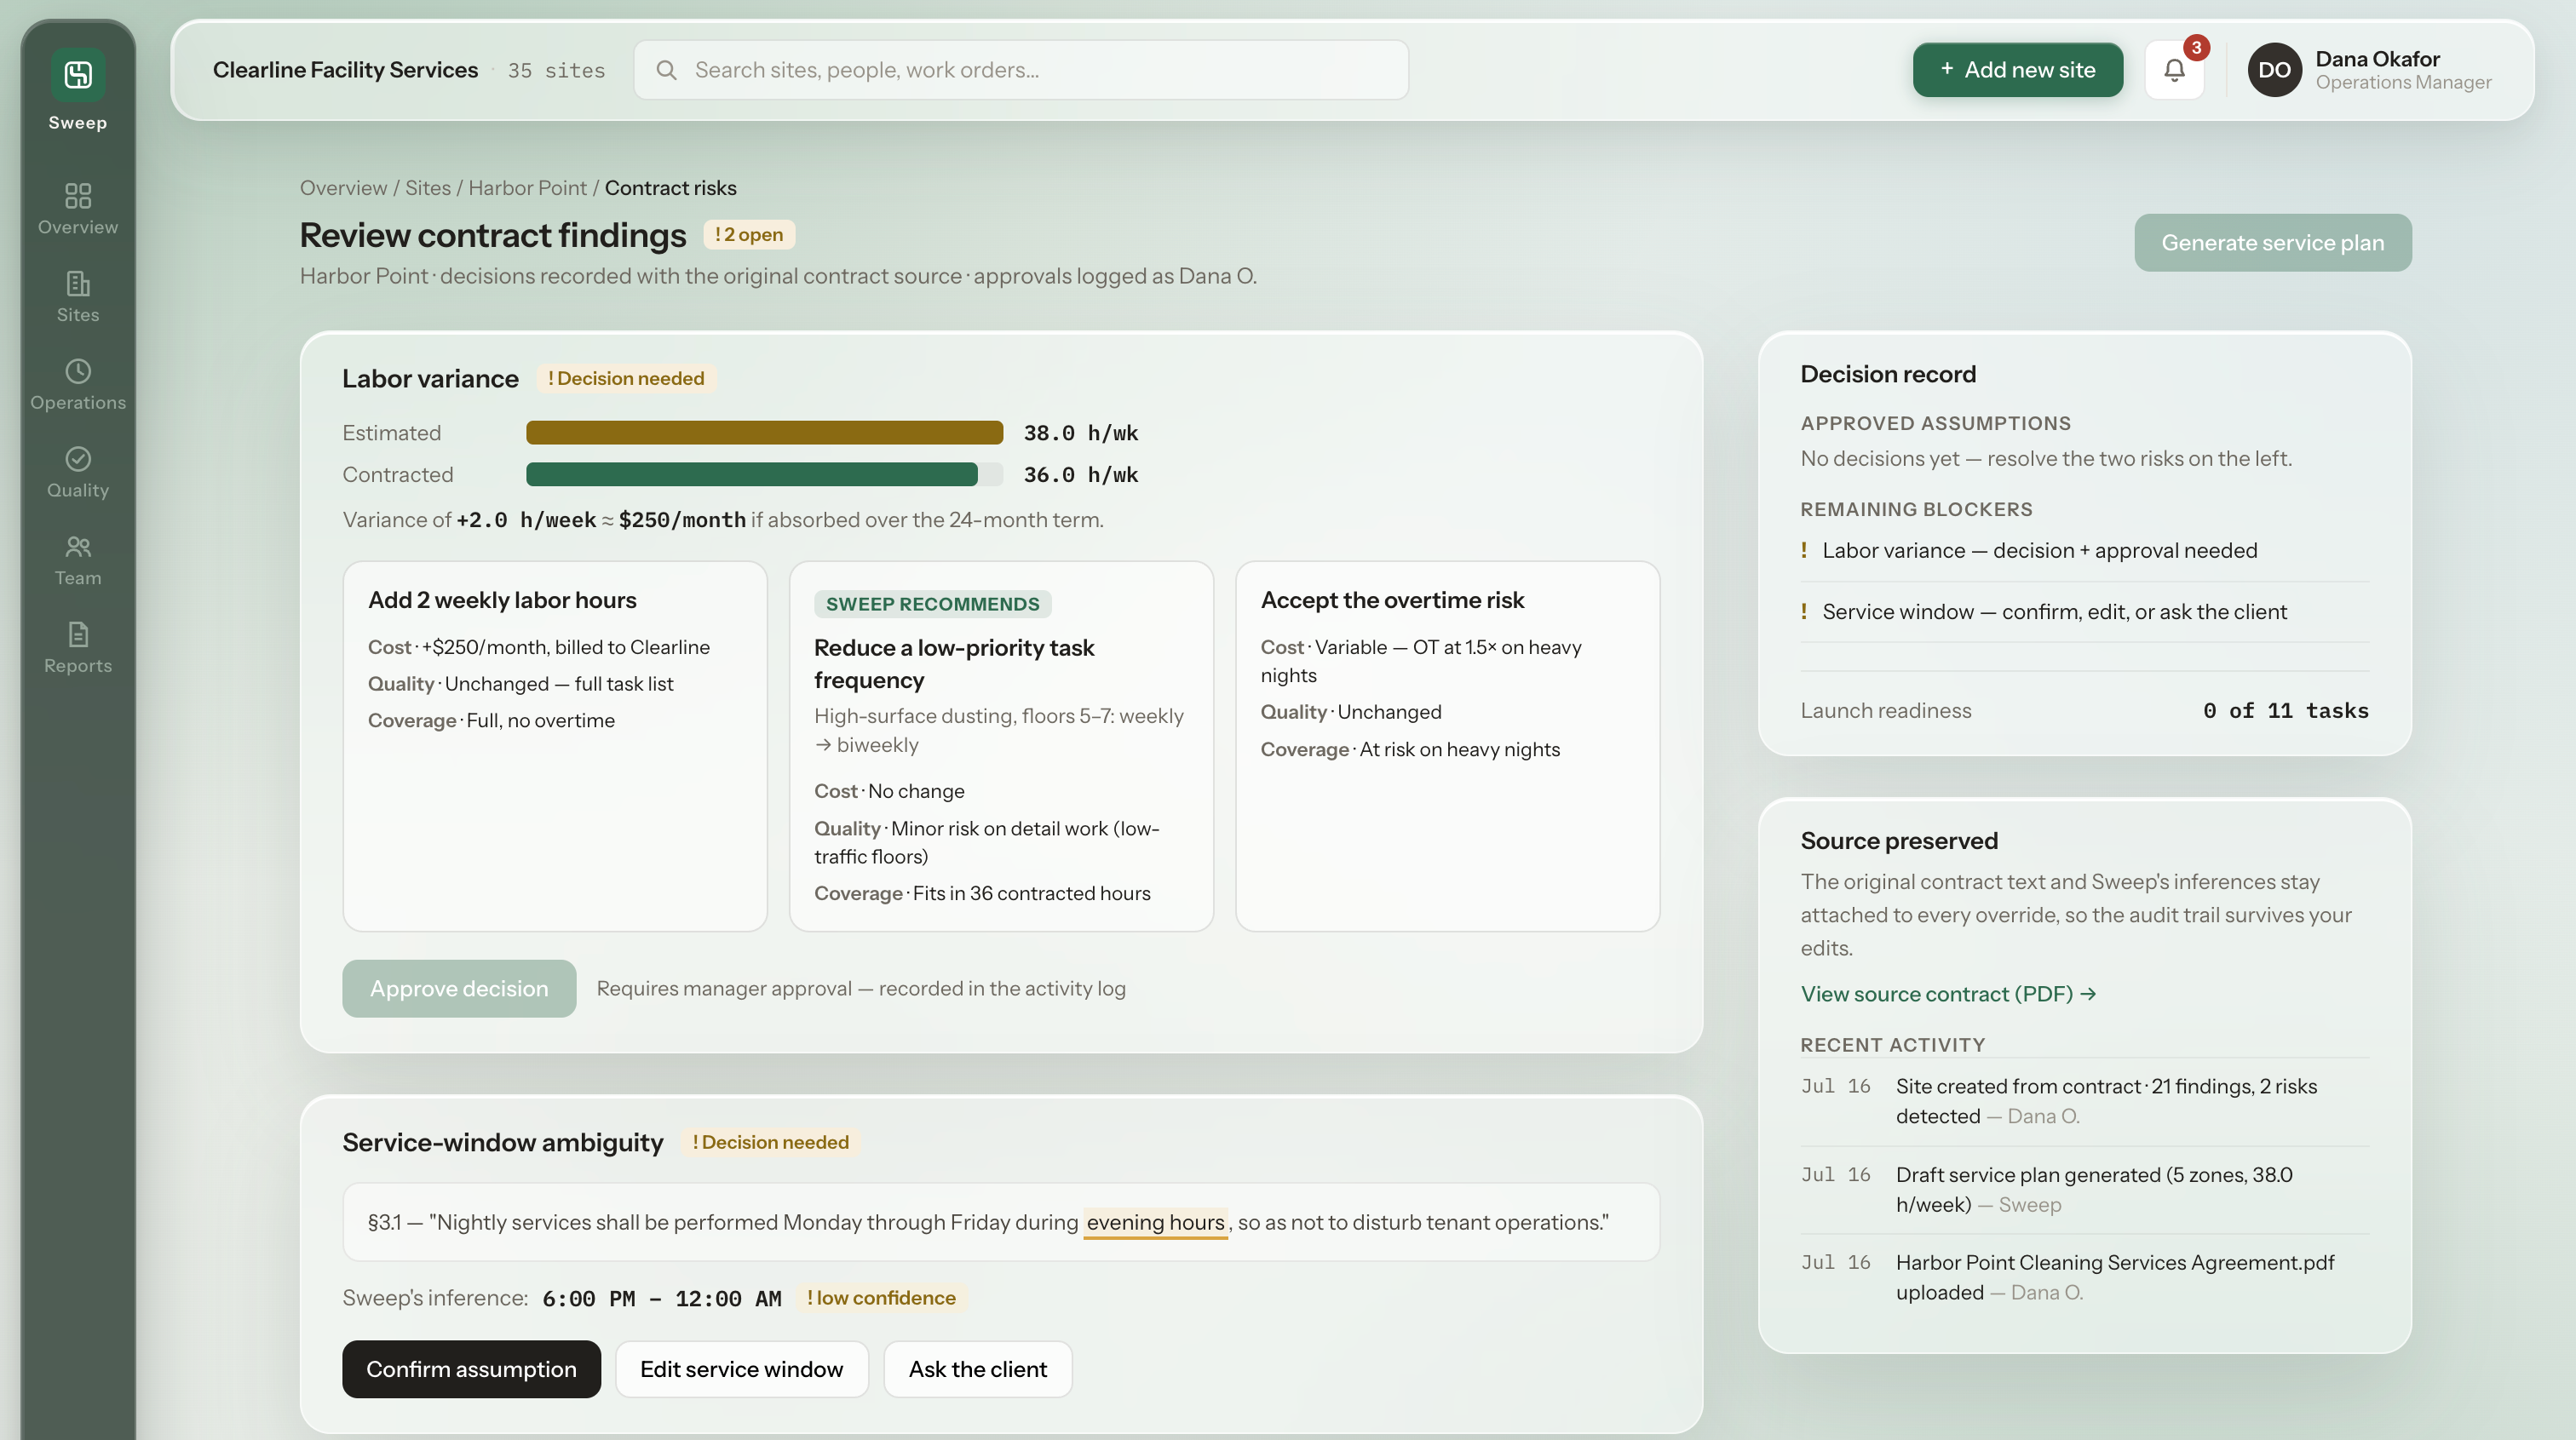
Task: Click '36.0 h/wk' contracted value
Action: coord(1080,474)
